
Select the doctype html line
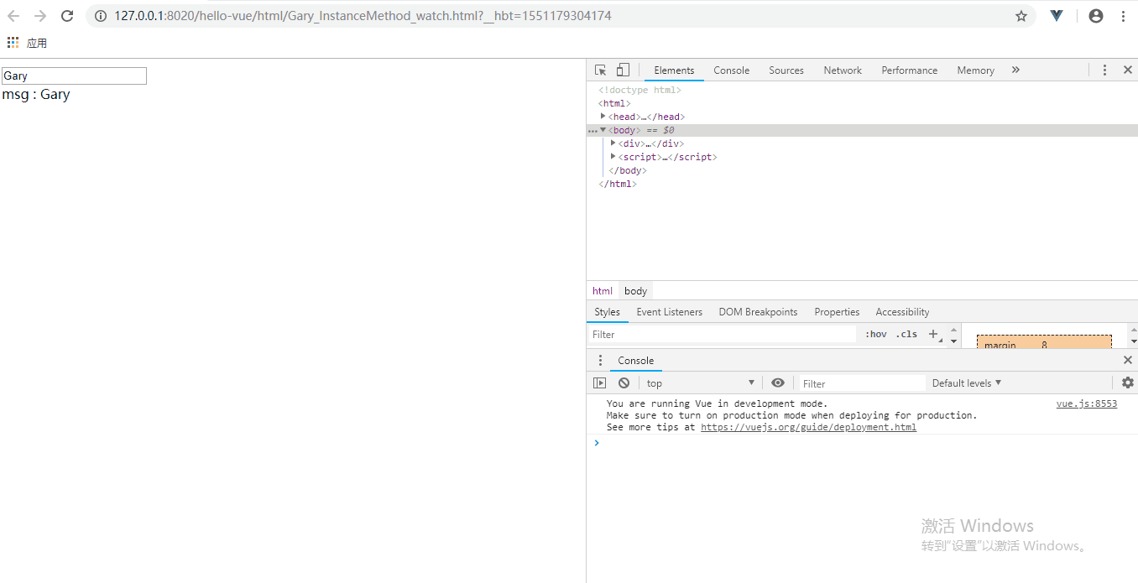(x=639, y=90)
